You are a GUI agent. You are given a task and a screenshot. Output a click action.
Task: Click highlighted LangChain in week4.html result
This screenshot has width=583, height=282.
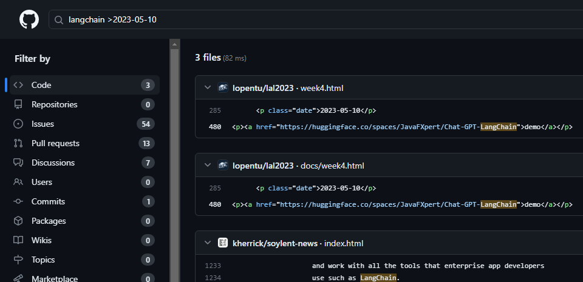(499, 127)
